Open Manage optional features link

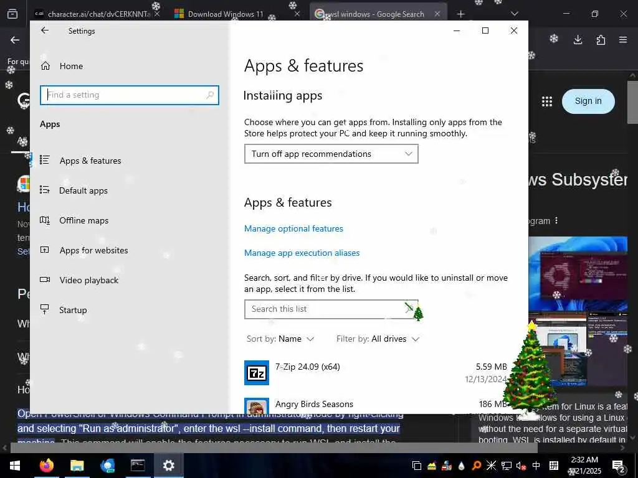click(293, 228)
